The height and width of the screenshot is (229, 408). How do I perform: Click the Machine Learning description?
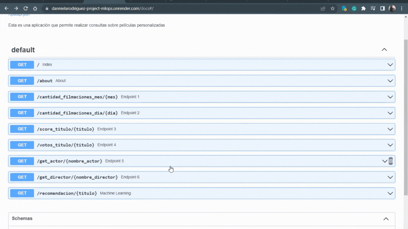(x=115, y=193)
